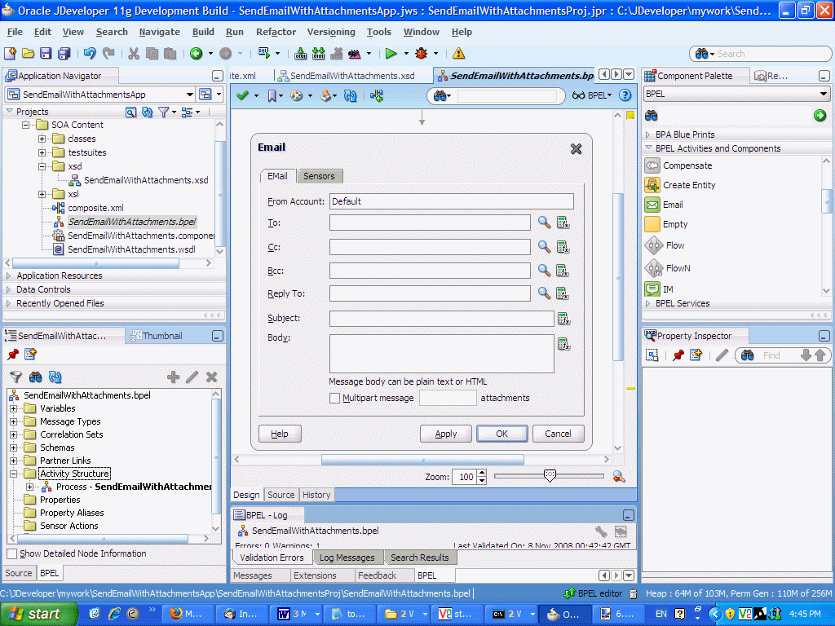Click the Windows start button
Image resolution: width=835 pixels, height=626 pixels.
pos(38,614)
